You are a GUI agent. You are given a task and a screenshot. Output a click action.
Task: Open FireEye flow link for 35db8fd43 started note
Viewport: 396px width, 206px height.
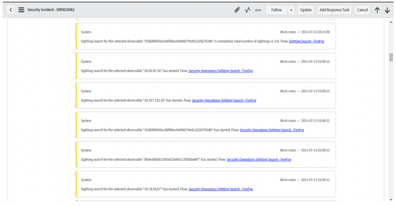click(271, 130)
